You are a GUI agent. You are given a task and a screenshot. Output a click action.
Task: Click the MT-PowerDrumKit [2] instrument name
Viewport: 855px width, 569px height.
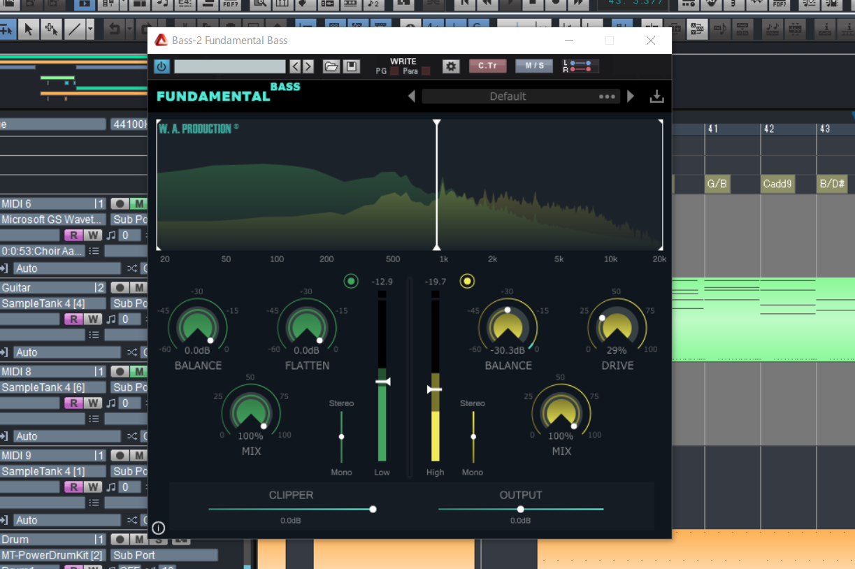pyautogui.click(x=53, y=555)
